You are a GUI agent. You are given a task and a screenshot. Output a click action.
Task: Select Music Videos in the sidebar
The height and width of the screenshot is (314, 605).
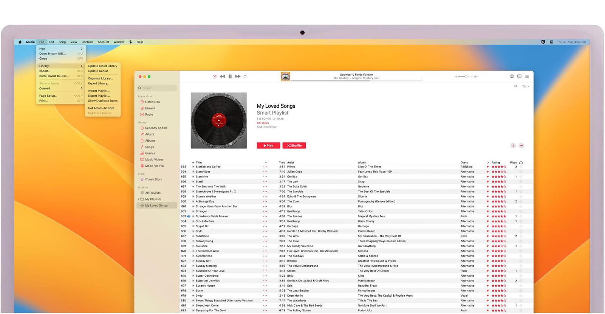pos(154,159)
